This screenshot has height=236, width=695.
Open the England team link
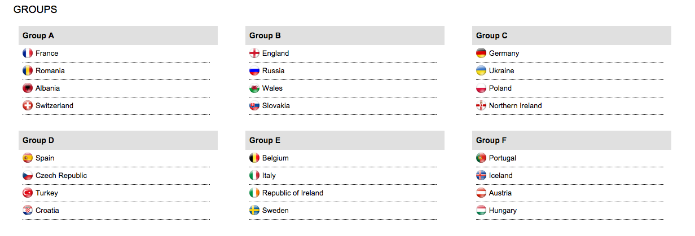pos(275,53)
